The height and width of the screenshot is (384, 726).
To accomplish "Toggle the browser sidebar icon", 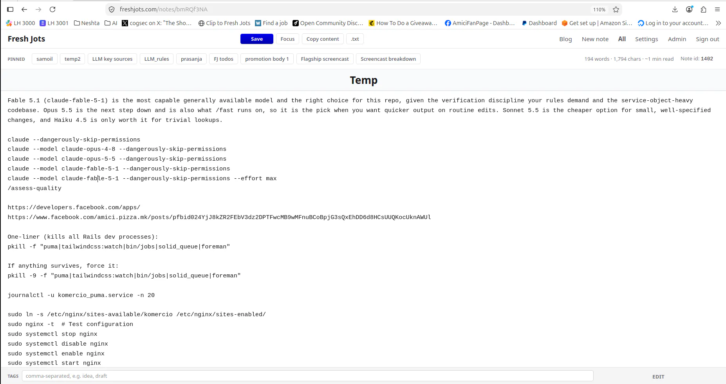I will point(10,9).
